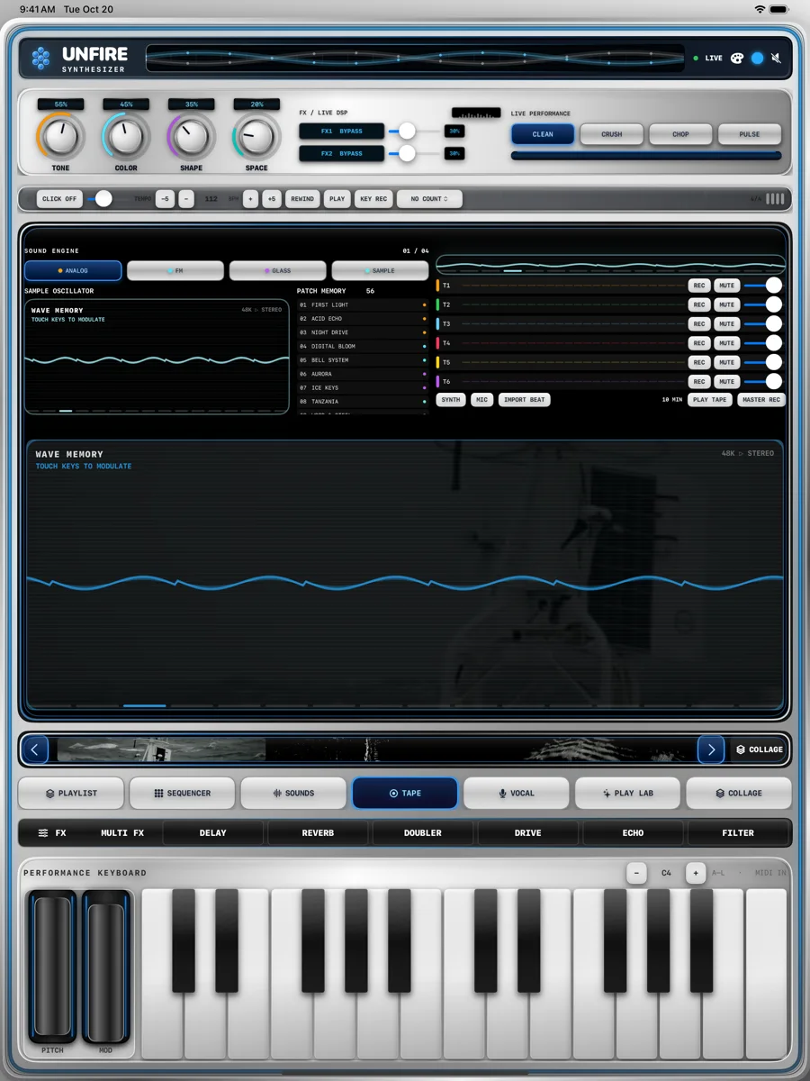The height and width of the screenshot is (1081, 810).
Task: Toggle FX1 BYPASS
Action: point(342,132)
